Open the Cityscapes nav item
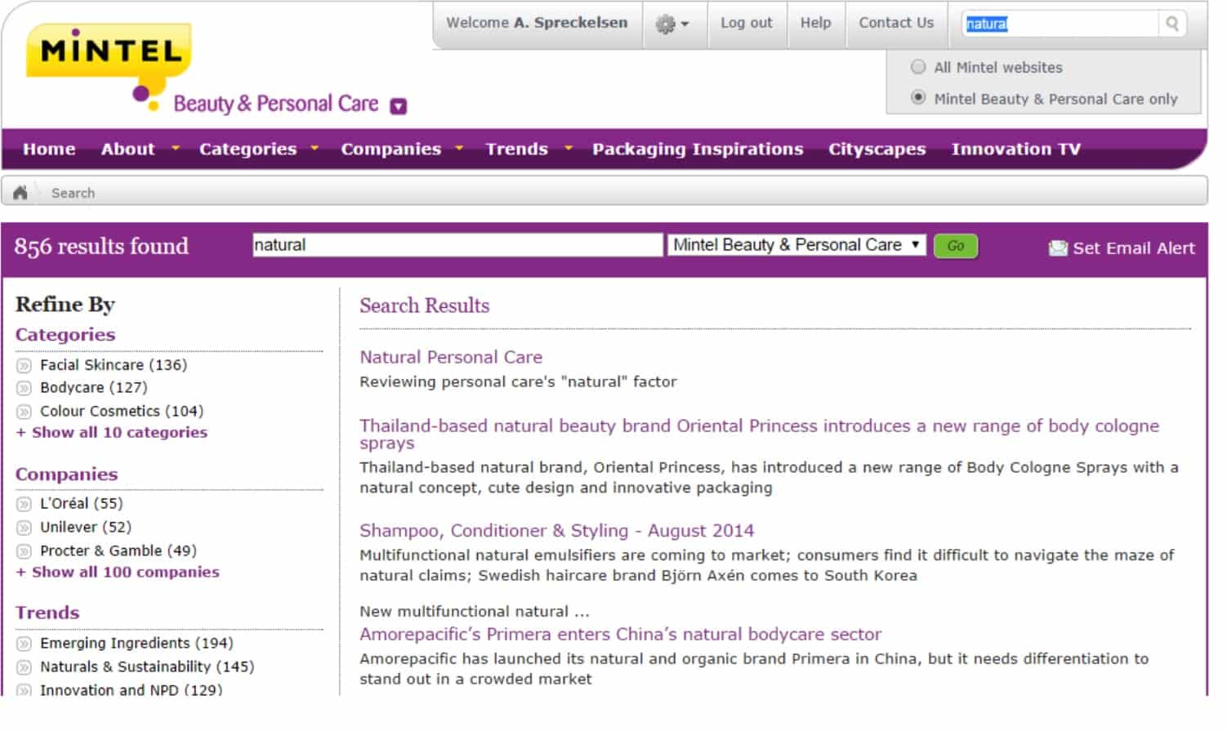This screenshot has height=731, width=1227. 877,149
